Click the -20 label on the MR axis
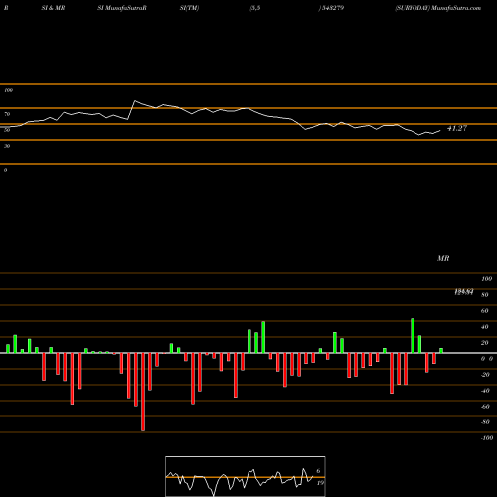 [x=485, y=375]
